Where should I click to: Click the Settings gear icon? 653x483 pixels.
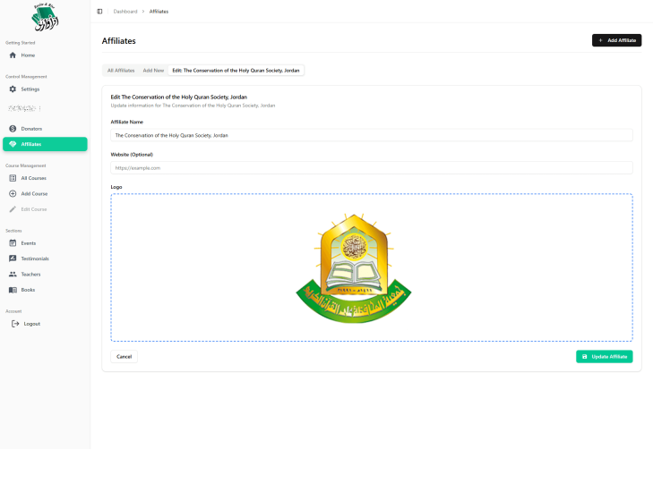click(x=13, y=89)
